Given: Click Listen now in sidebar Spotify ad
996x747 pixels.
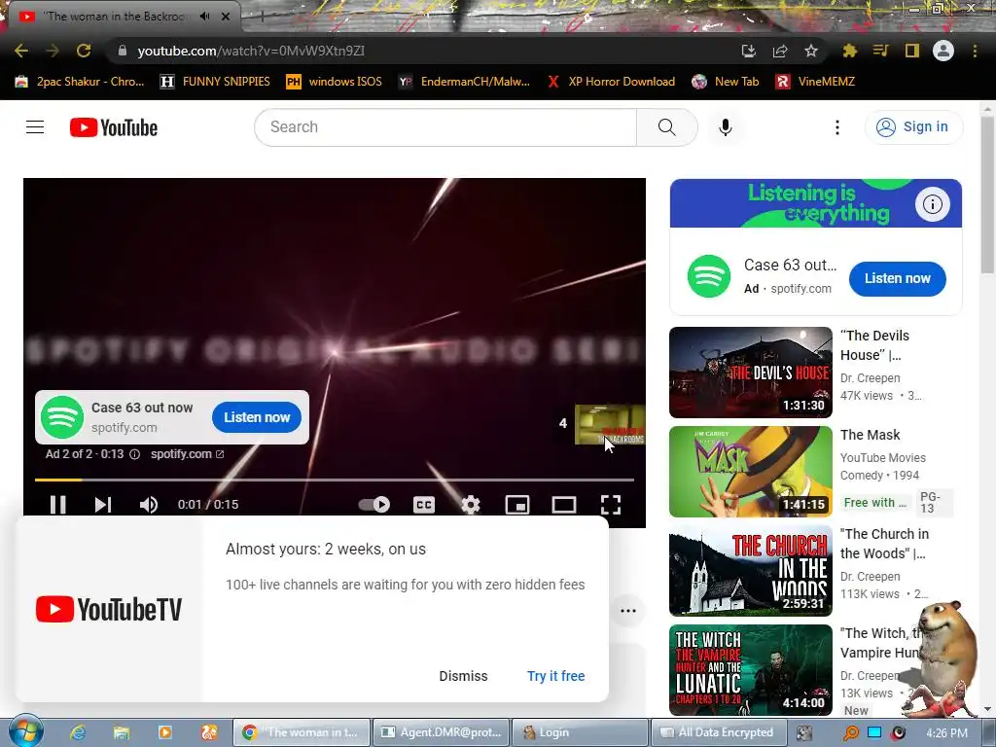Looking at the screenshot, I should [897, 278].
